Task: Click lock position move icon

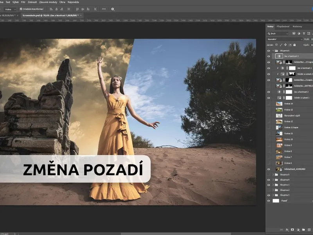Action: [286, 45]
